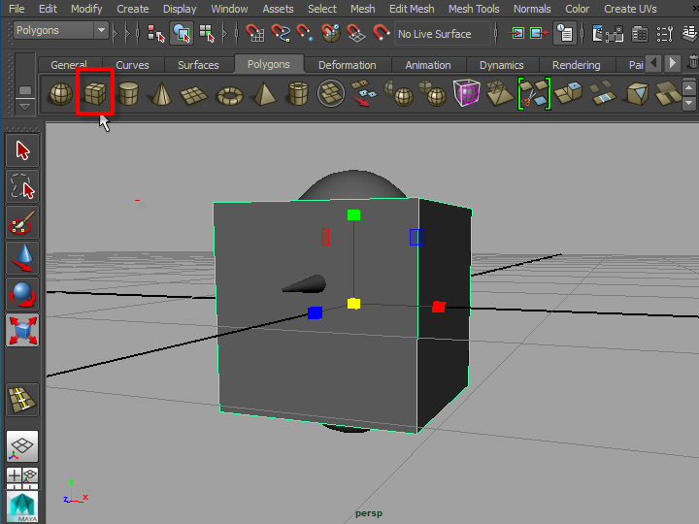Viewport: 699px width, 524px height.
Task: Open the Polygons menu set dropdown
Action: [101, 30]
